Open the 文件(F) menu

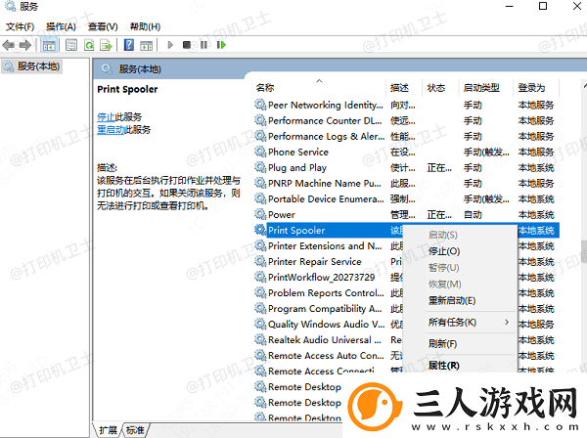(x=20, y=26)
